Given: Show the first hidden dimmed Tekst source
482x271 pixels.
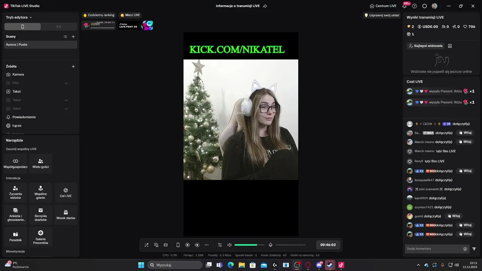Looking at the screenshot, I should tap(66, 100).
